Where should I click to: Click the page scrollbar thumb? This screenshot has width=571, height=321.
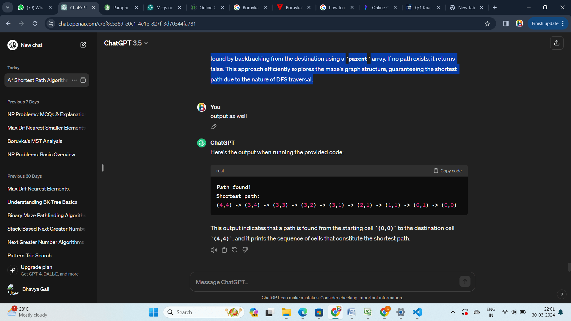[569, 267]
